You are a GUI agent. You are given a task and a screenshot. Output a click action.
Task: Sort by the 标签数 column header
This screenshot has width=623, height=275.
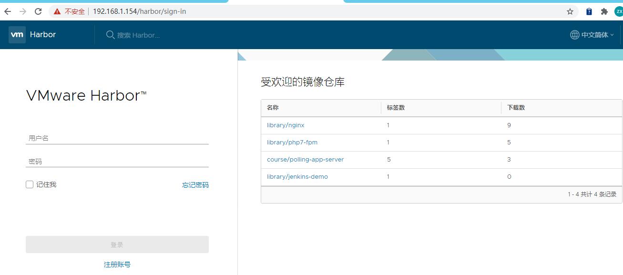pos(396,108)
